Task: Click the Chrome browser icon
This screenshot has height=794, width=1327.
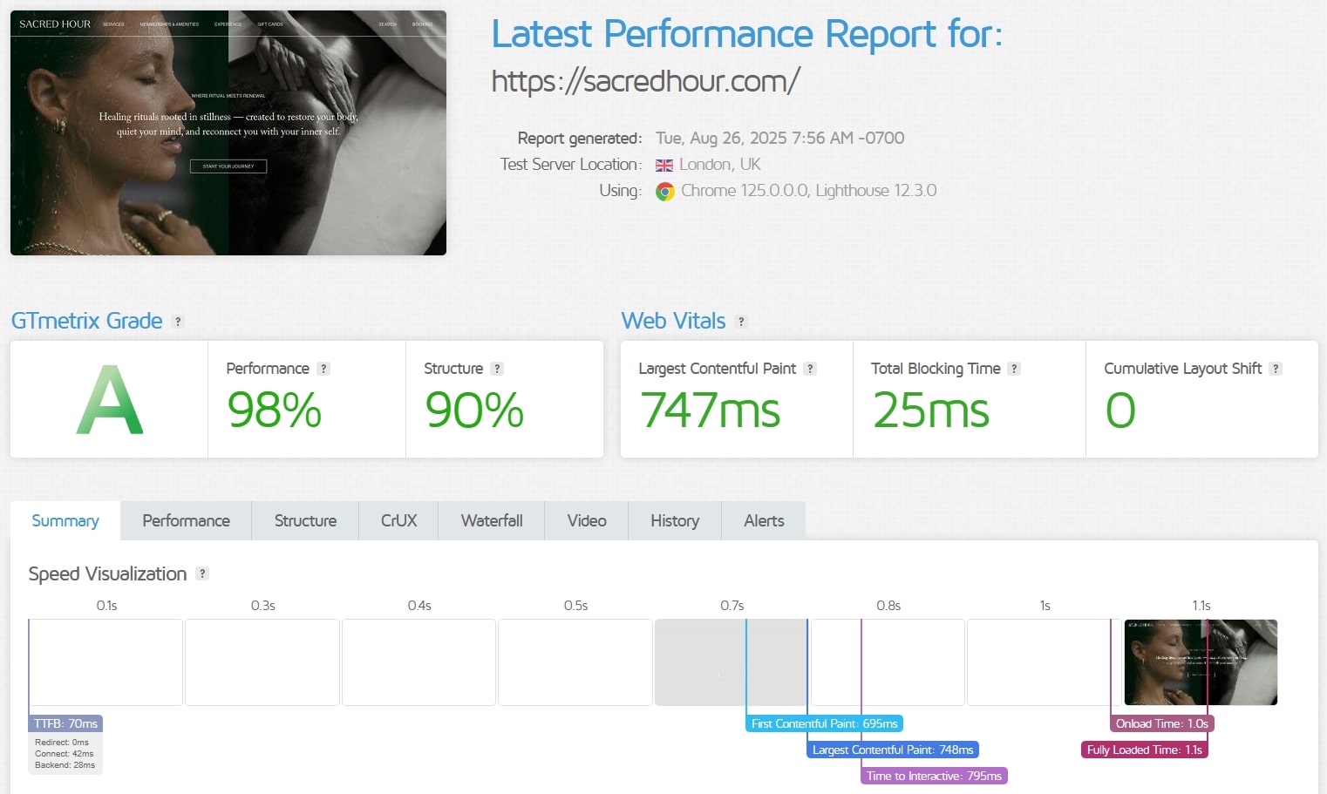Action: point(665,192)
